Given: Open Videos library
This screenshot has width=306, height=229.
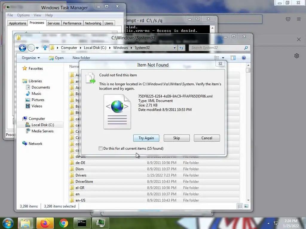Looking at the screenshot, I should (x=37, y=106).
